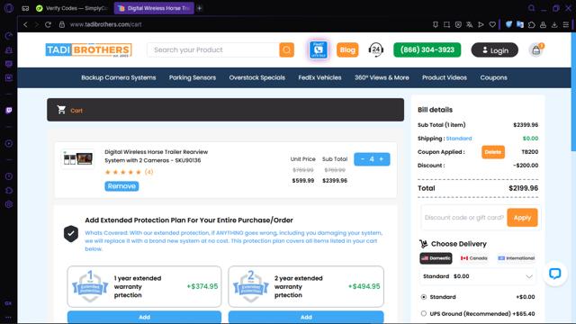Open Digital Wireless Horse Trailer product title
The height and width of the screenshot is (324, 576).
tap(156, 156)
